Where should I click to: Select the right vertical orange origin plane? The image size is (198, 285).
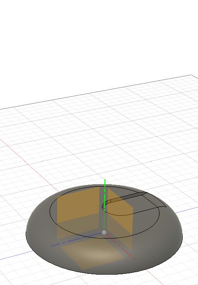[x=120, y=218]
